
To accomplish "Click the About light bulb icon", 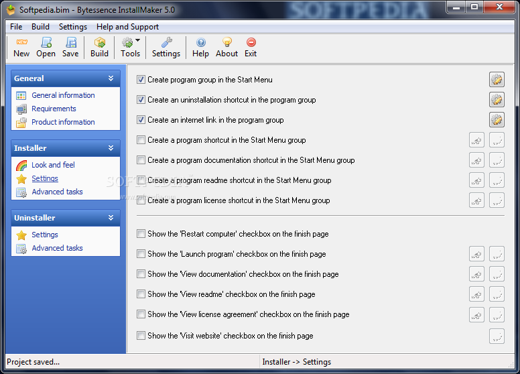I will (x=227, y=42).
